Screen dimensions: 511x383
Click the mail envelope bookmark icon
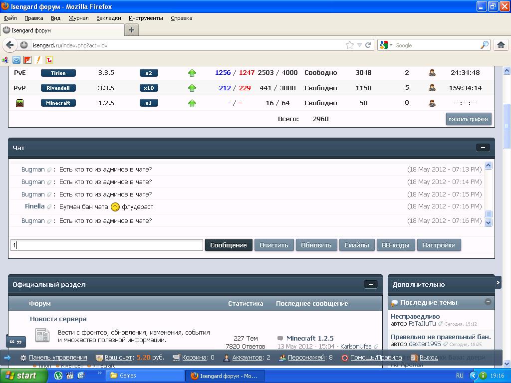pyautogui.click(x=16, y=60)
